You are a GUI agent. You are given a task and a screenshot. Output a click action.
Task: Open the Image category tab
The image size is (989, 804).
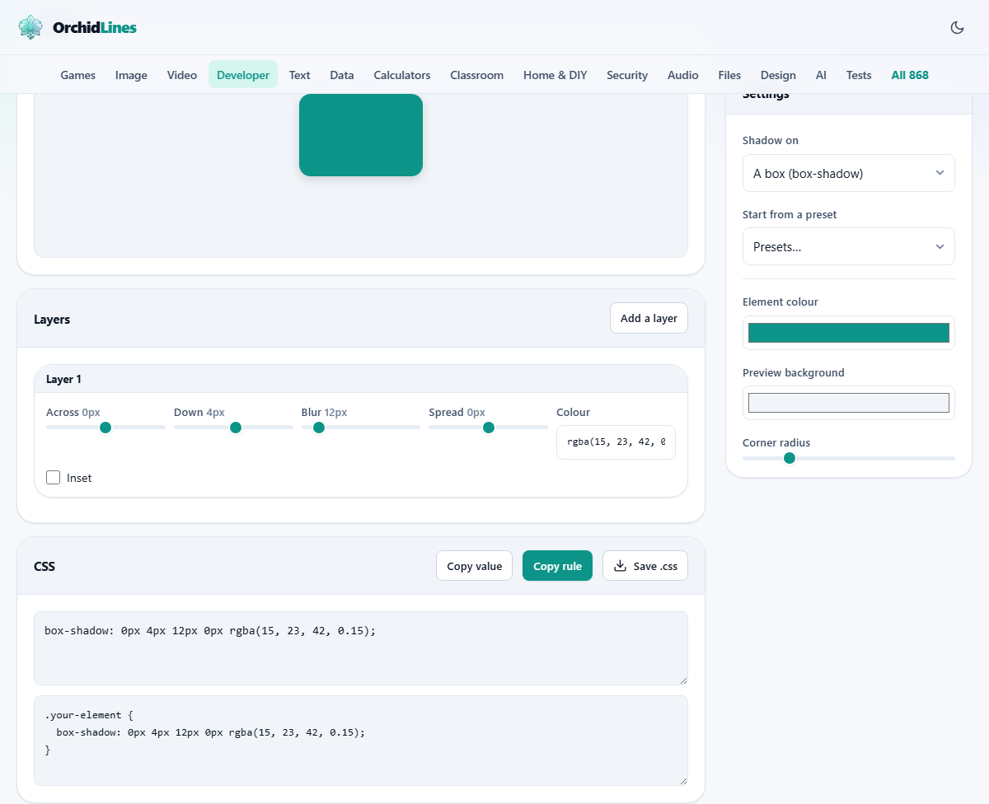[x=131, y=75]
